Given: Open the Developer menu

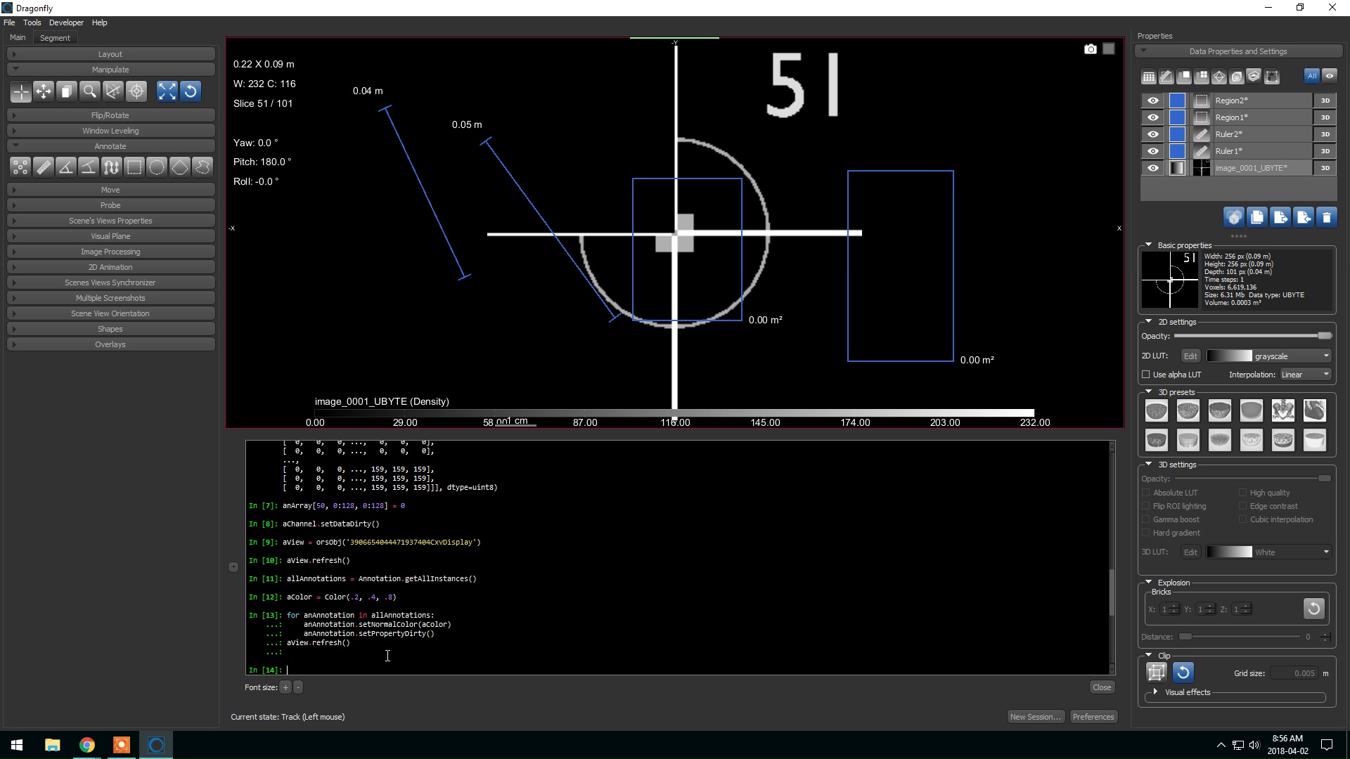Looking at the screenshot, I should tap(66, 22).
